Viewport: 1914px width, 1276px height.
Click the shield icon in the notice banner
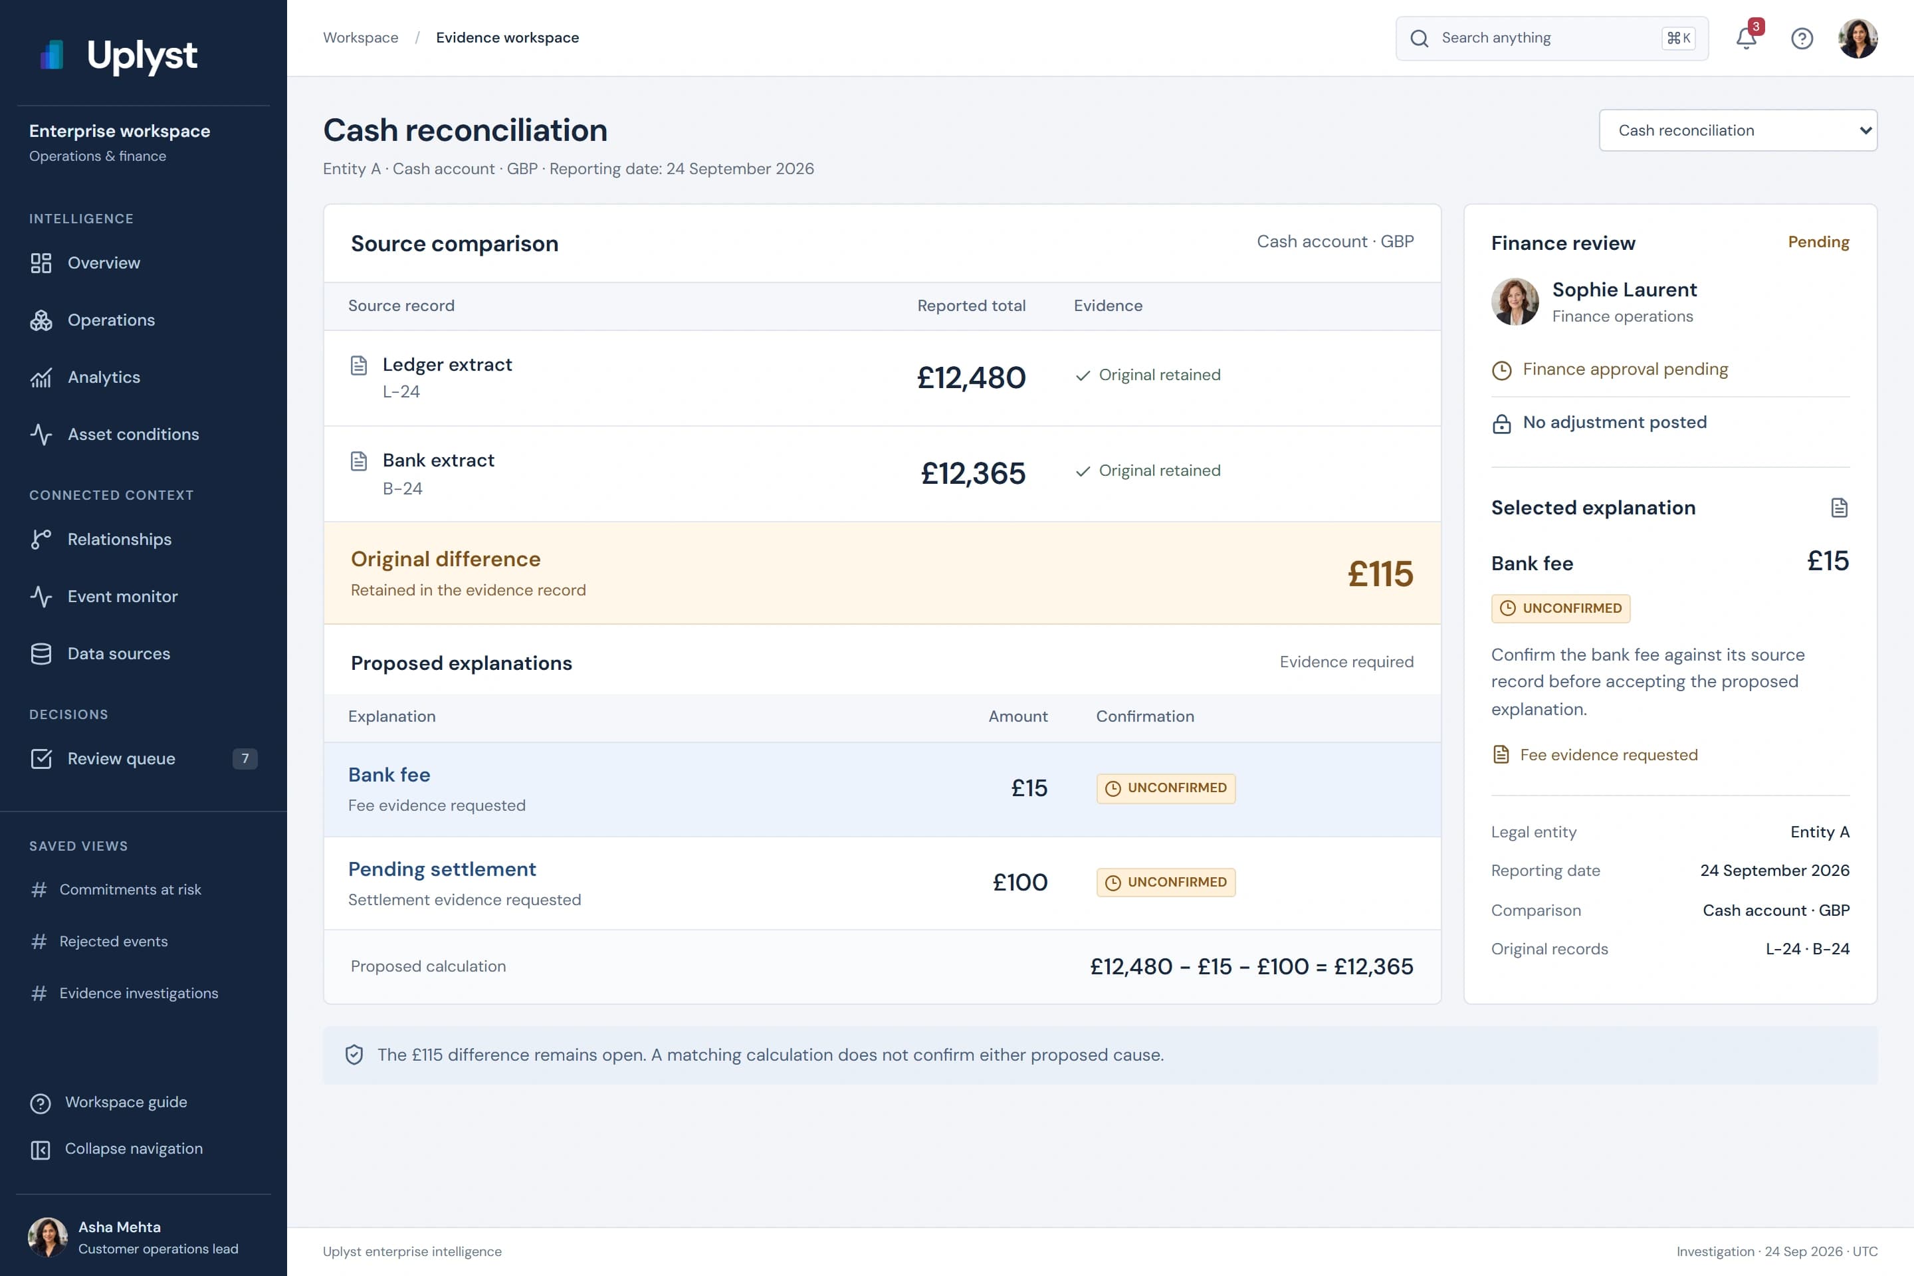354,1055
